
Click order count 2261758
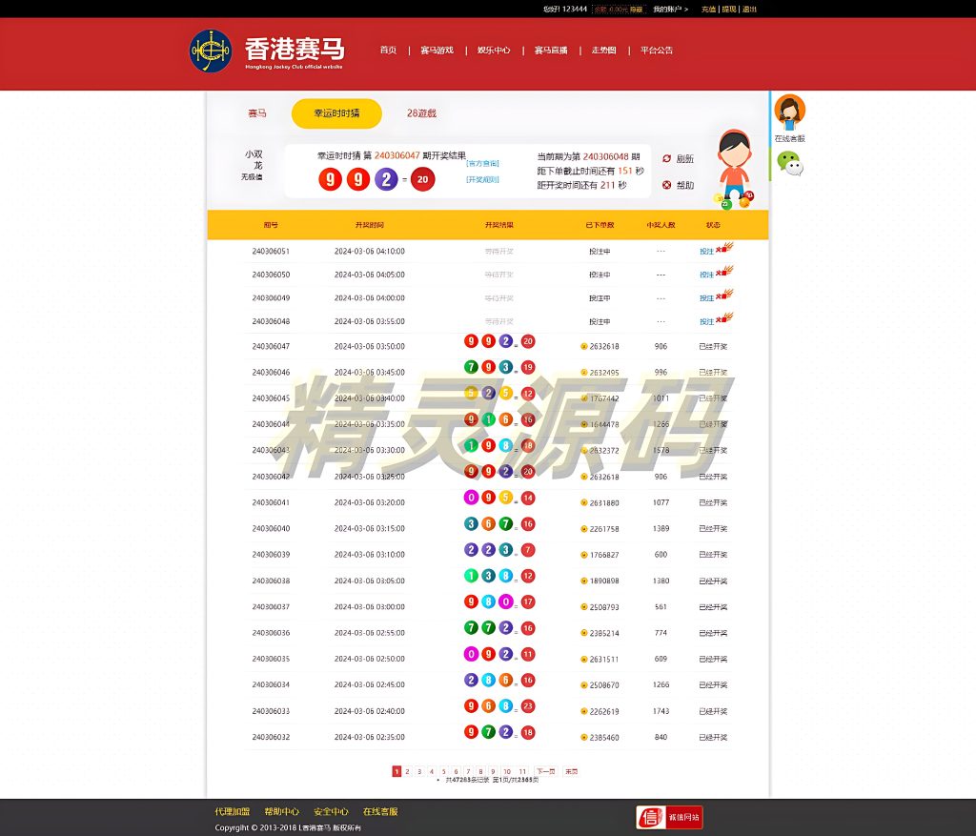(x=604, y=529)
